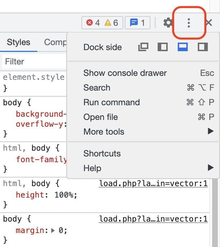
Task: Switch to the Styles tab
Action: [18, 42]
